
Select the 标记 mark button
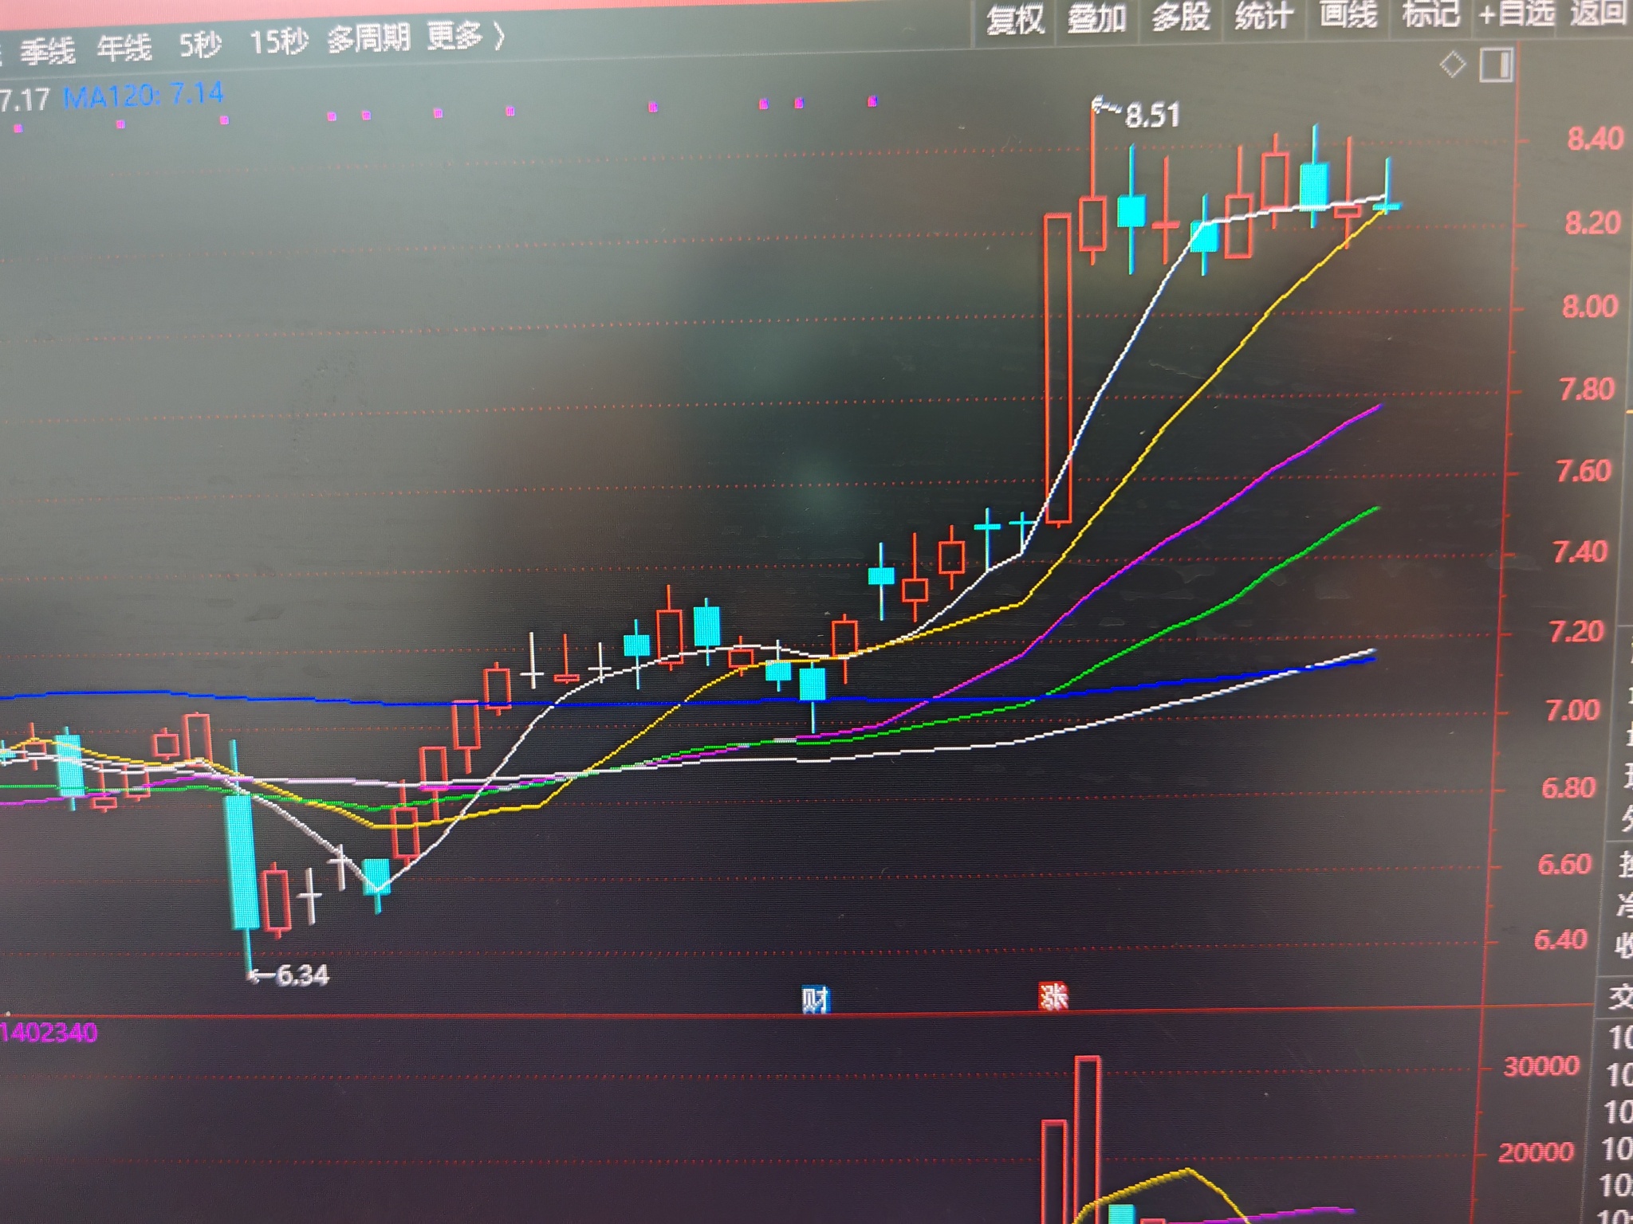tap(1431, 13)
